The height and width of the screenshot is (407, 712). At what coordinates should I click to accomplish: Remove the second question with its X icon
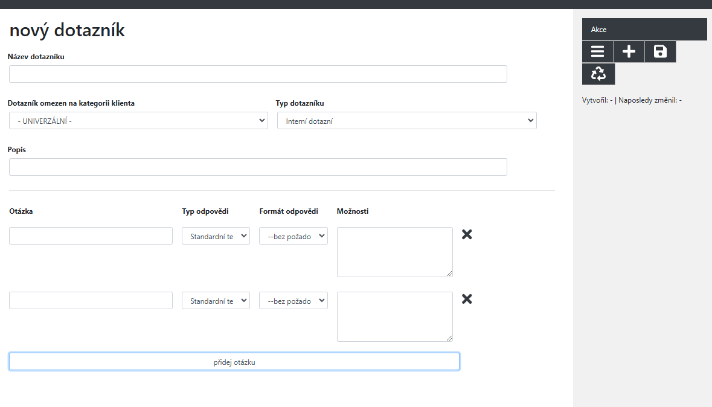click(x=467, y=299)
